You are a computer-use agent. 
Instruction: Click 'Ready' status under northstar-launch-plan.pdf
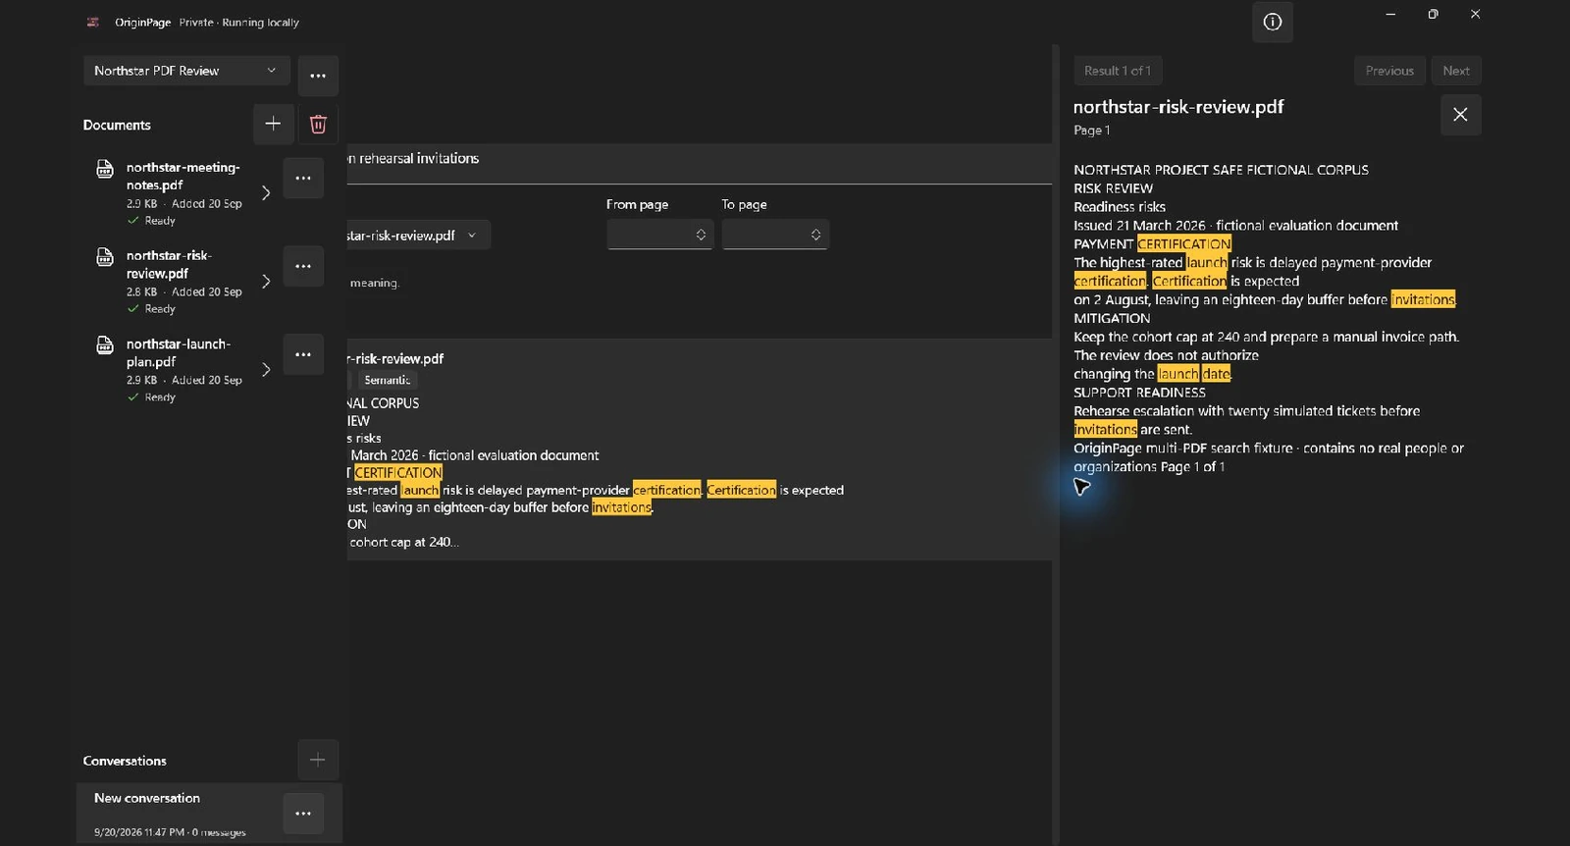(x=160, y=397)
